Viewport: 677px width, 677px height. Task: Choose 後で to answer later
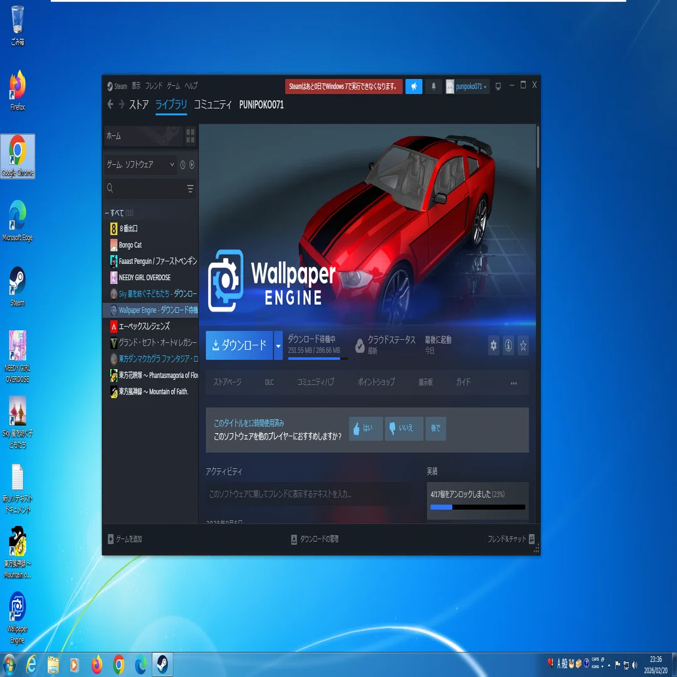(435, 428)
